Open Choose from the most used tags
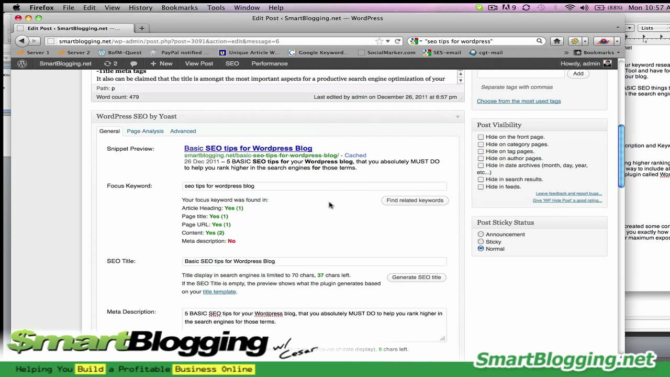Image resolution: width=670 pixels, height=377 pixels. (x=519, y=101)
